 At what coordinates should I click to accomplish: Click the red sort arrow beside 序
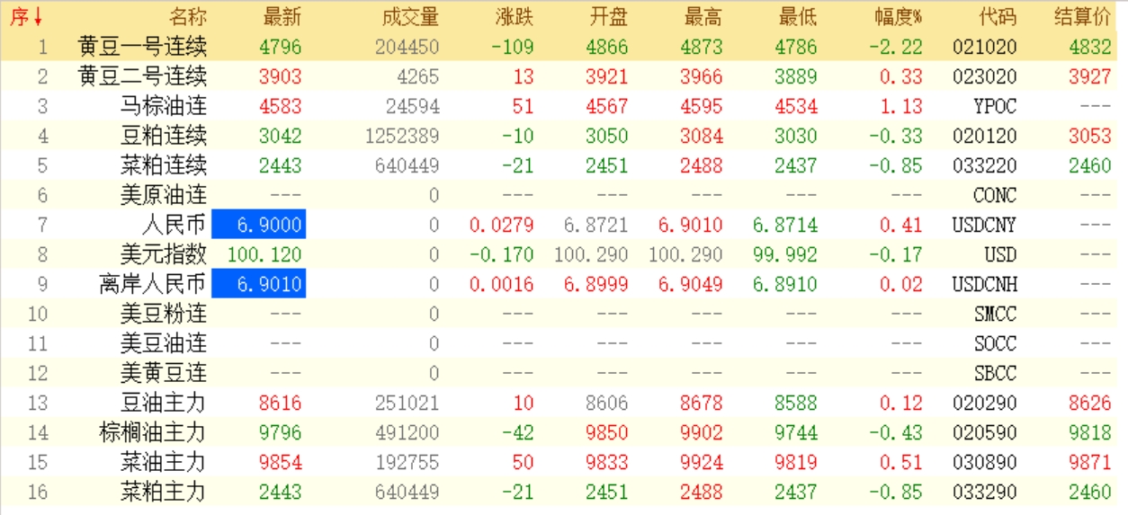coord(38,17)
